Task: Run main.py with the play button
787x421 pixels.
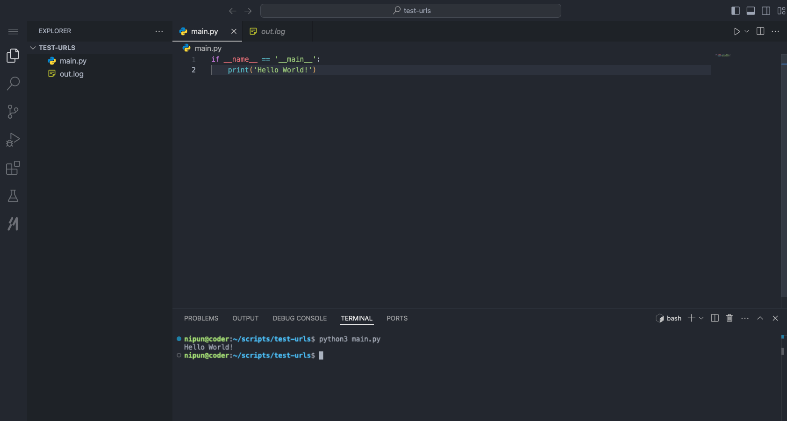Action: coord(737,31)
